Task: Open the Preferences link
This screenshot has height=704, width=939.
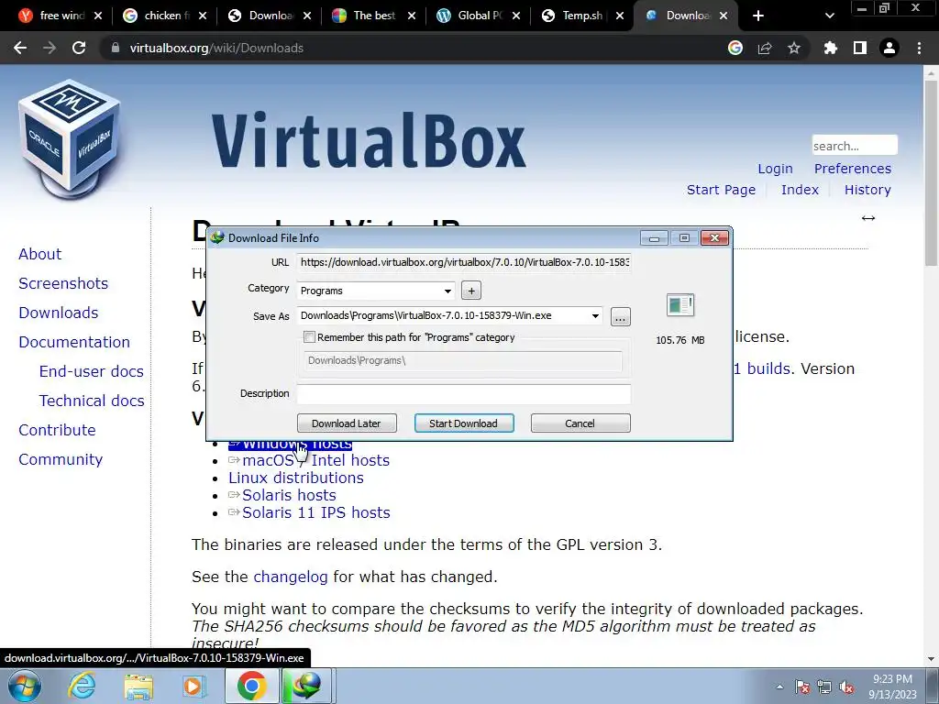Action: click(852, 169)
